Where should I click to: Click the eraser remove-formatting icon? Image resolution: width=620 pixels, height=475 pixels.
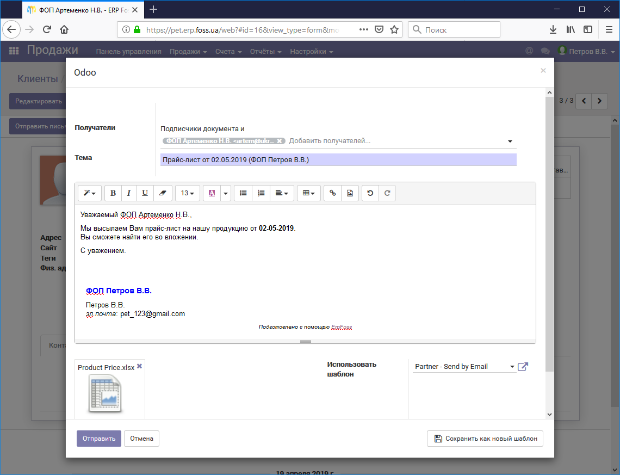(x=162, y=193)
